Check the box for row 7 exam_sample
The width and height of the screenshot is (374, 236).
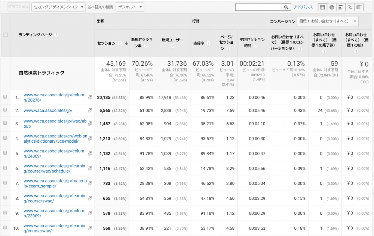pyautogui.click(x=5, y=183)
